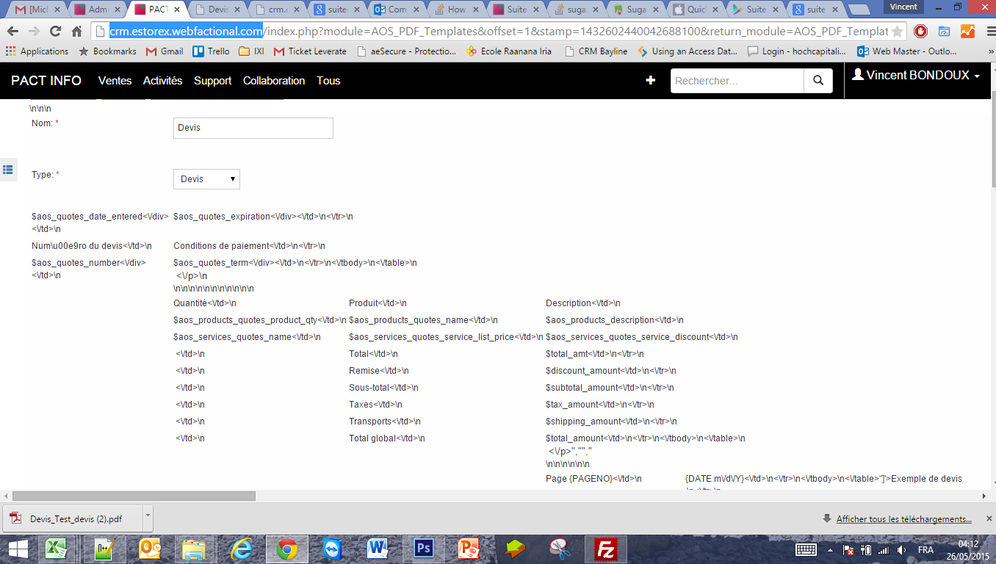The height and width of the screenshot is (564, 996).
Task: Open the Tous menu
Action: [x=328, y=81]
